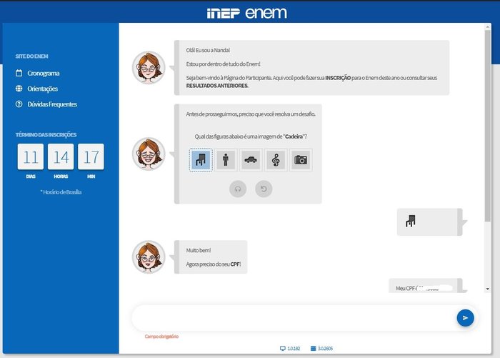Click the chat vertical scrollbar thumb
Screen dimensions: 500x358
488,126
